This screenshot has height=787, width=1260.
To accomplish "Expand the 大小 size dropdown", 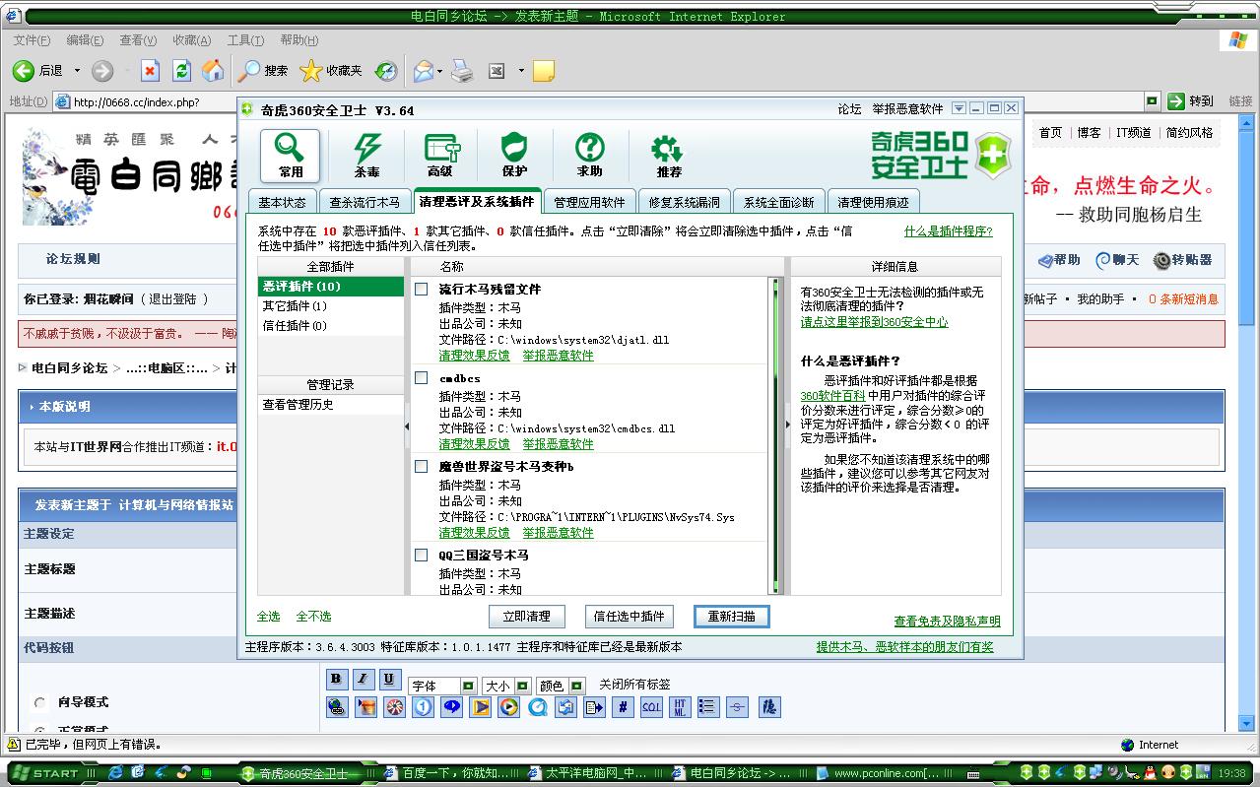I will tap(522, 686).
